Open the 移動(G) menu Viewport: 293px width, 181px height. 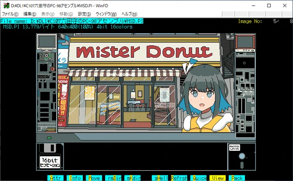[66, 14]
